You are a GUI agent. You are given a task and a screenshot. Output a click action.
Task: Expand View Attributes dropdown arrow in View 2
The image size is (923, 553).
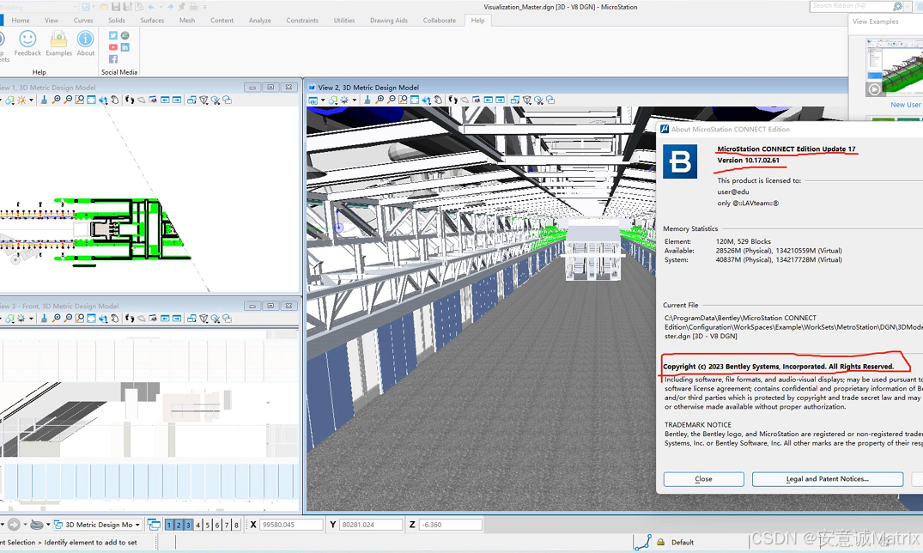point(323,100)
